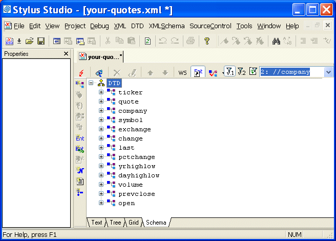Click the Open file folder icon
The width and height of the screenshot is (336, 241).
29,41
